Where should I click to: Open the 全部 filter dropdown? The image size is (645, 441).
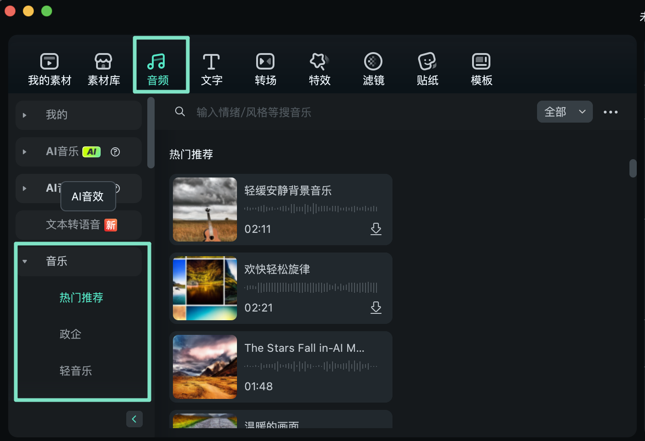pyautogui.click(x=565, y=112)
